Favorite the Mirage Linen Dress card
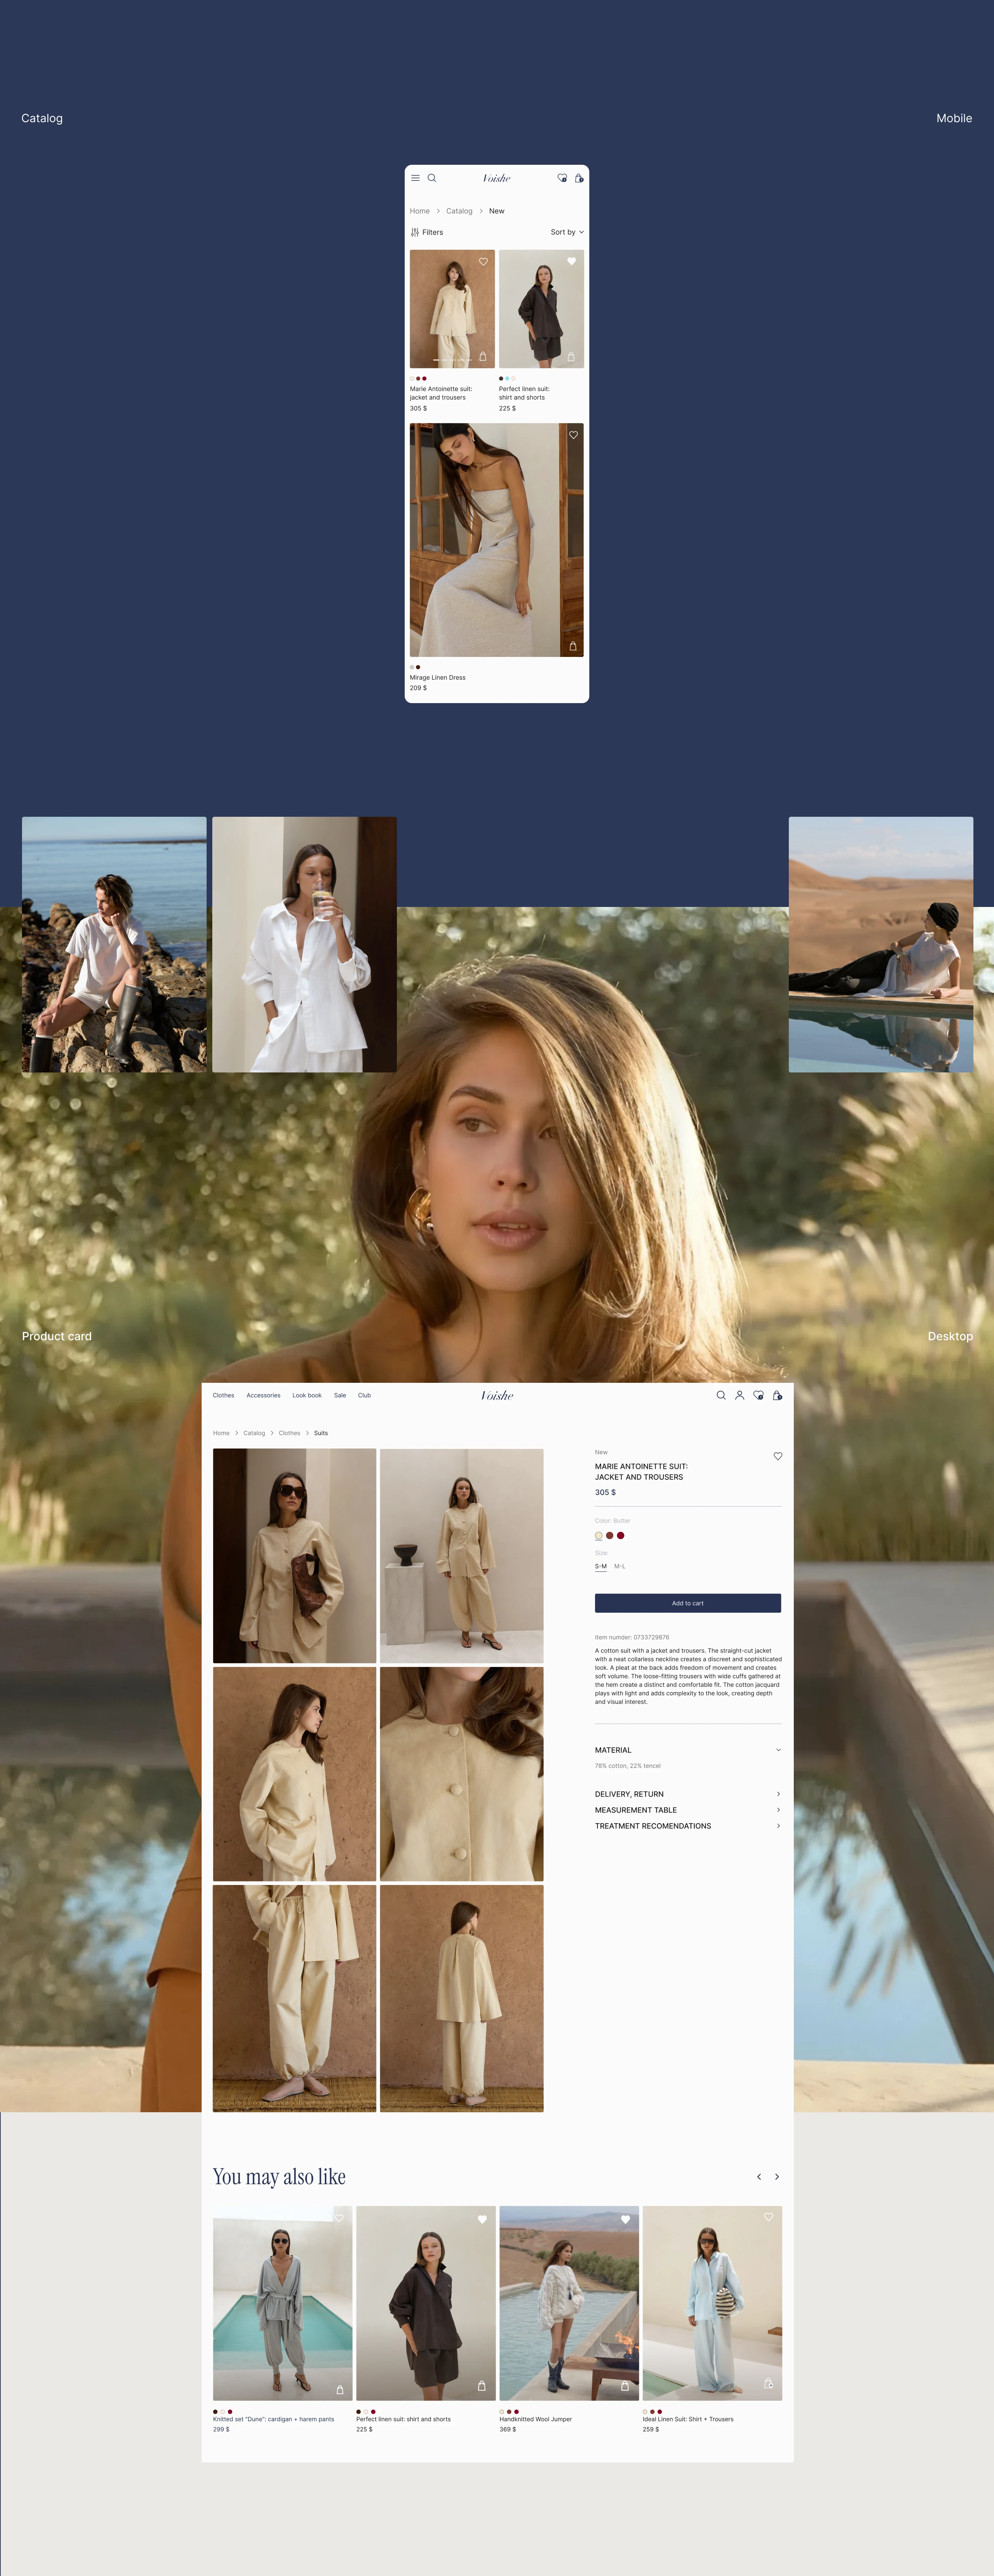 [x=573, y=435]
